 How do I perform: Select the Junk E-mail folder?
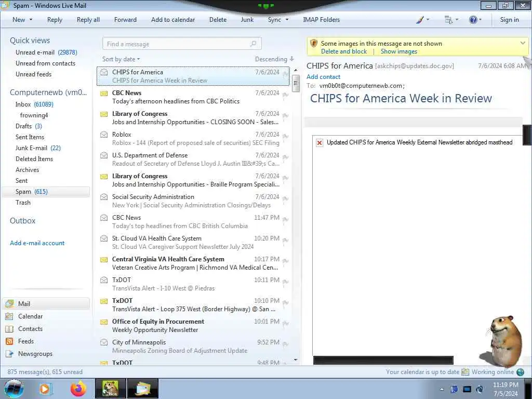pyautogui.click(x=38, y=148)
